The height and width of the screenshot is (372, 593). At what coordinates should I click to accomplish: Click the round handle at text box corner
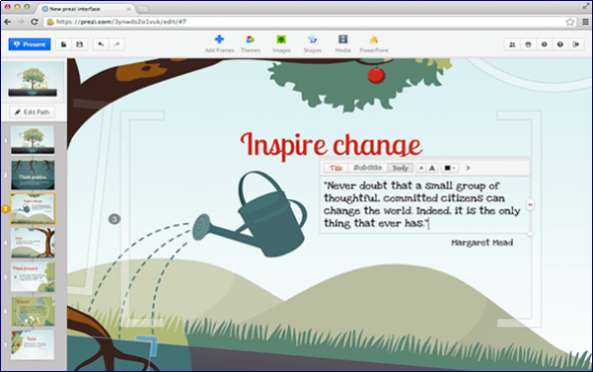point(530,234)
